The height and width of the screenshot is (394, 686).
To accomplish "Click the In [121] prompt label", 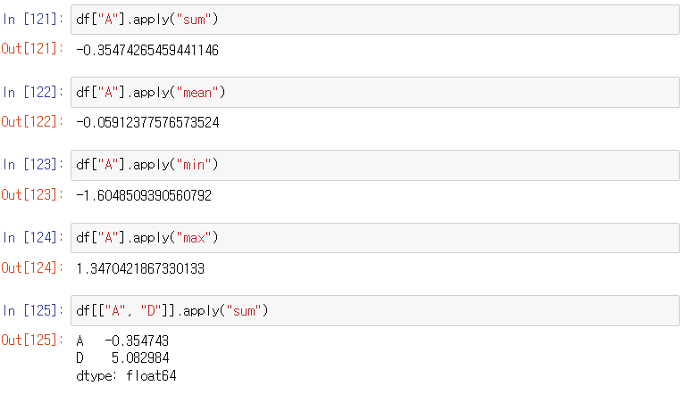I will 33,20.
